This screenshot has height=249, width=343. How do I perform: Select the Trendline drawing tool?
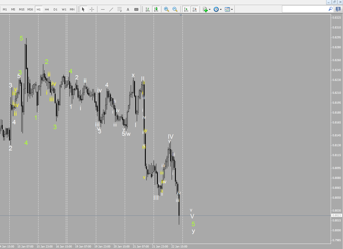pyautogui.click(x=111, y=9)
